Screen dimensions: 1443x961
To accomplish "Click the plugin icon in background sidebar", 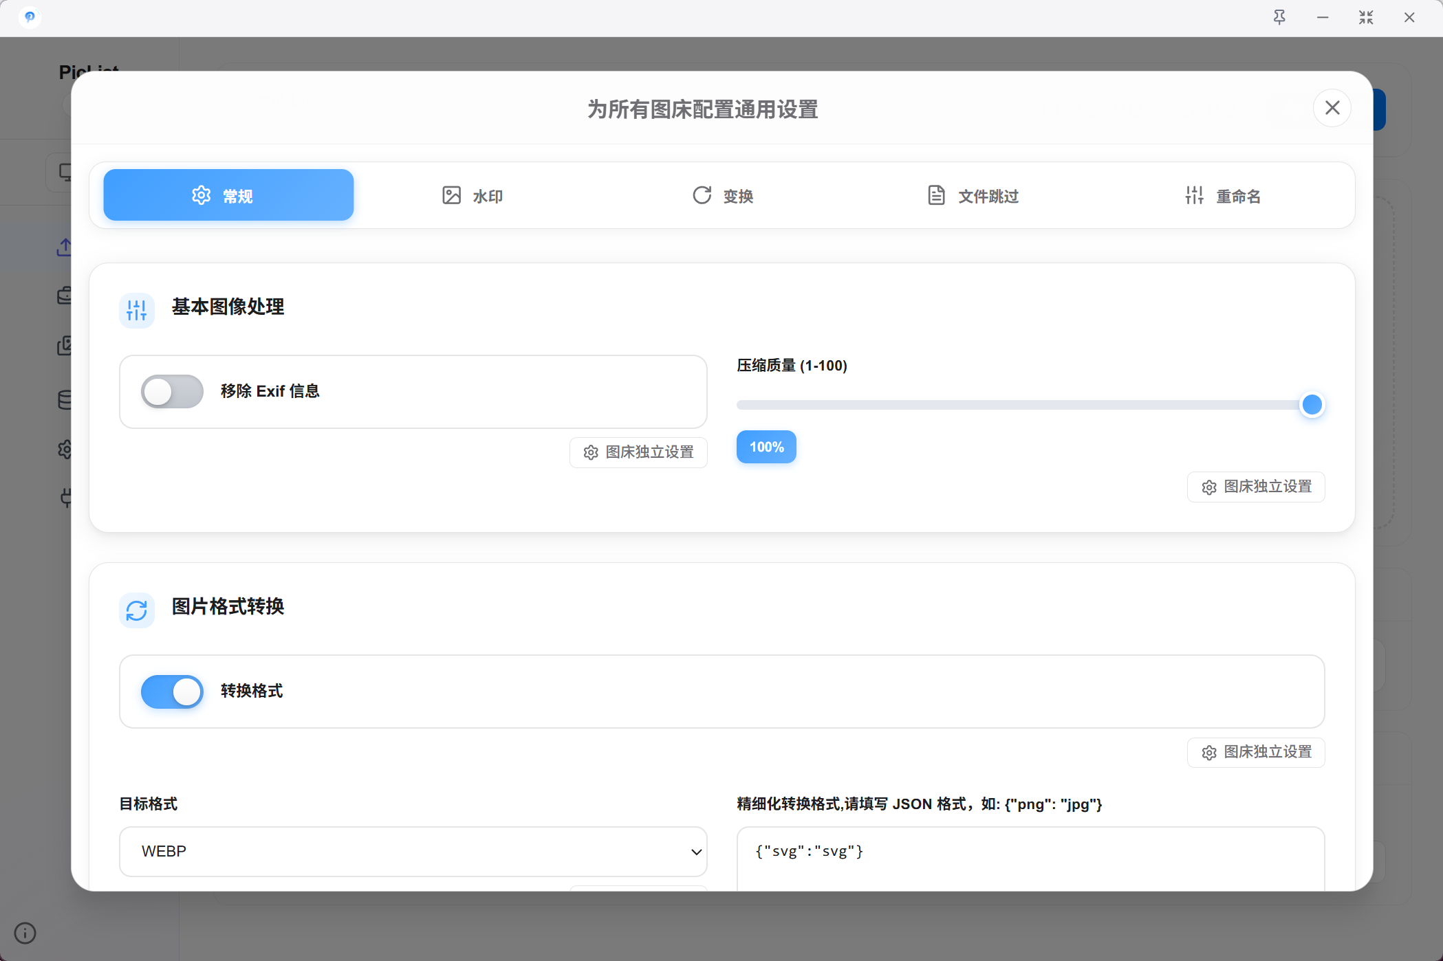I will pyautogui.click(x=66, y=498).
